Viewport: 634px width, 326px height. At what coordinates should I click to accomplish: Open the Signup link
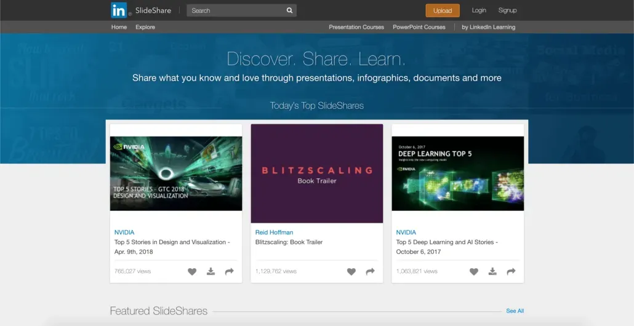click(x=507, y=10)
